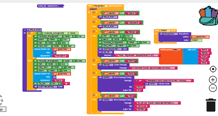Open gear on the if block comparing 'Refresh'

(94, 32)
